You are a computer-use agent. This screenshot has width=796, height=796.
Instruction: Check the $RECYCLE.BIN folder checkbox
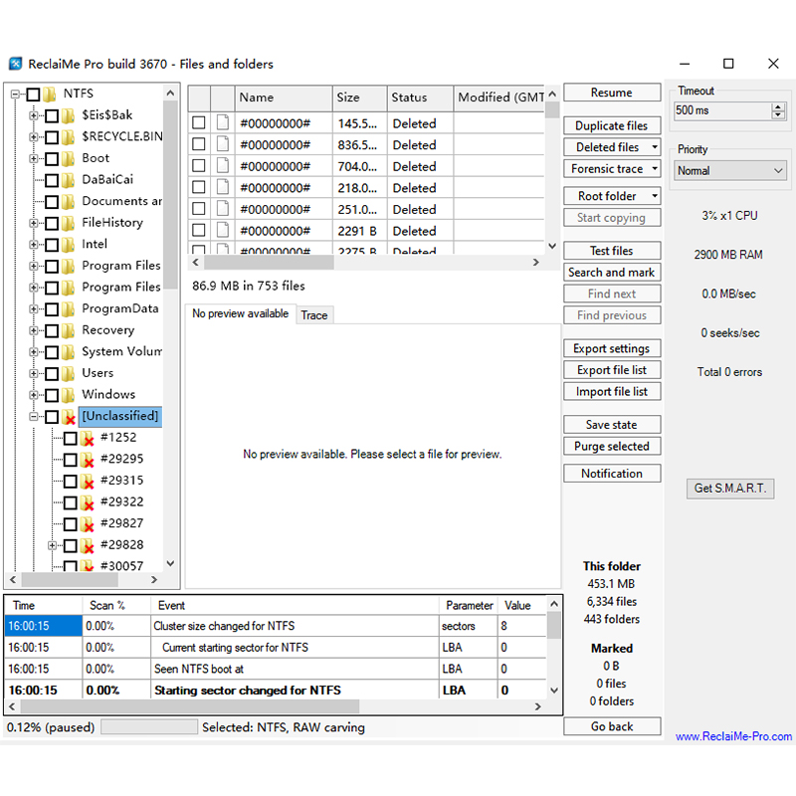[x=52, y=137]
